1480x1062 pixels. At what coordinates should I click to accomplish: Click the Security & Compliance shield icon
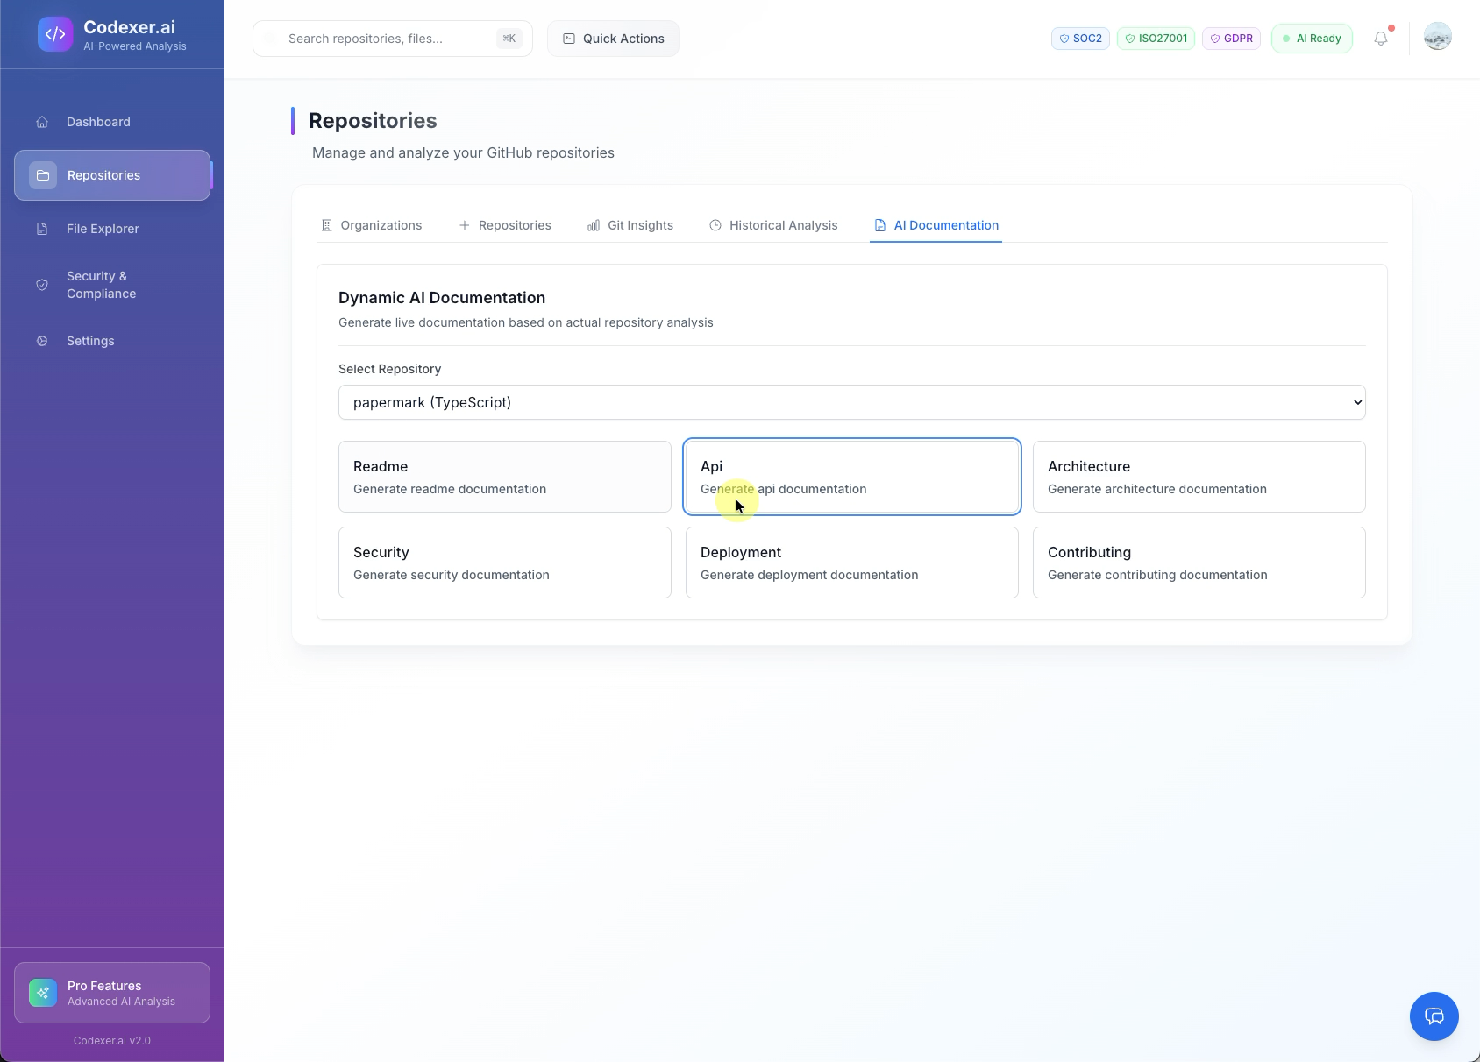click(x=42, y=284)
